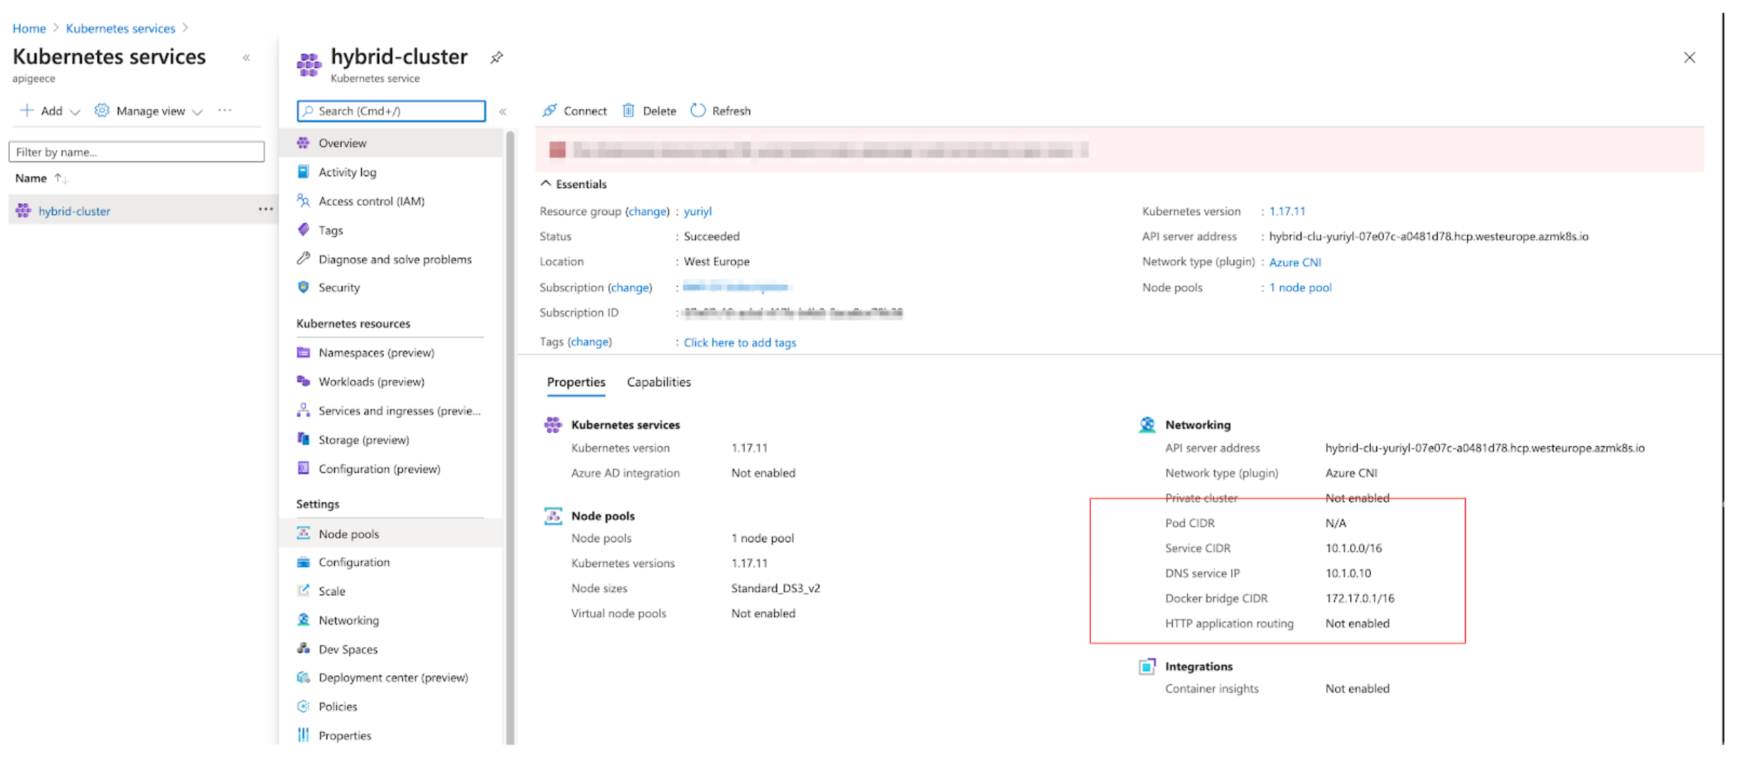The height and width of the screenshot is (768, 1759).
Task: Collapse the Essentials section
Action: pos(546,184)
